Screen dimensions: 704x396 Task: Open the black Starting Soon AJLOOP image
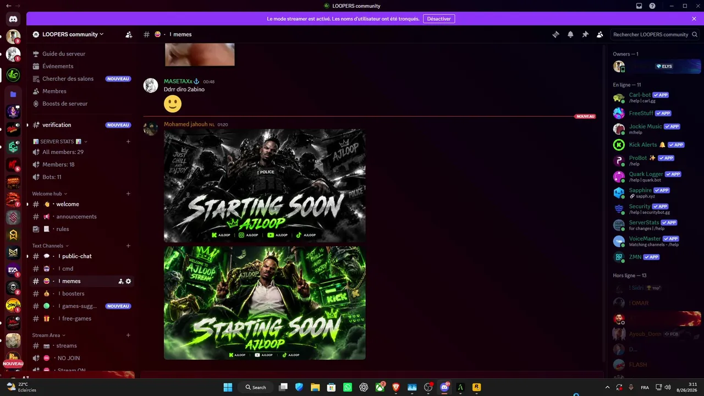click(x=265, y=185)
